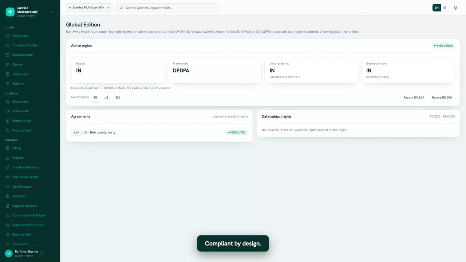Select the IN region option
466x262 pixels.
[x=95, y=98]
